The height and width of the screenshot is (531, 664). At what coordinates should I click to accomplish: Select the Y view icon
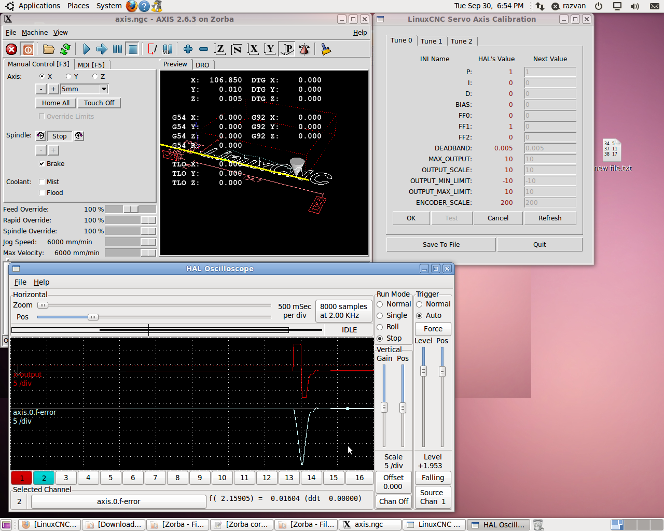point(270,49)
